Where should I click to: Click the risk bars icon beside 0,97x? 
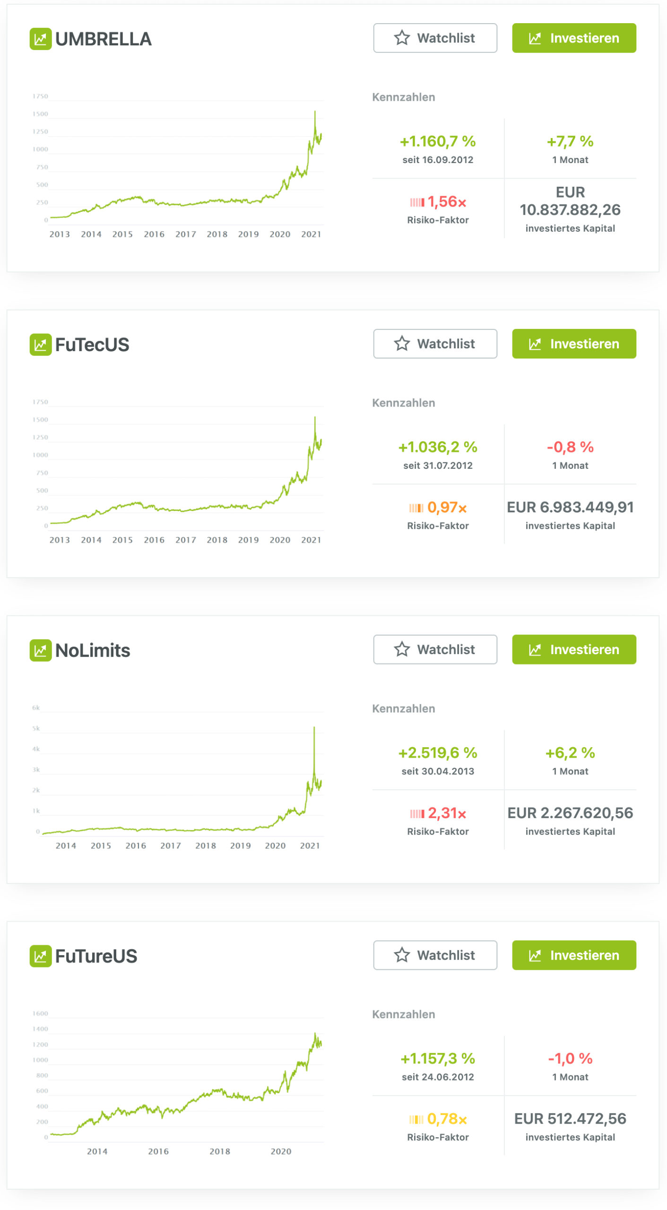click(416, 508)
